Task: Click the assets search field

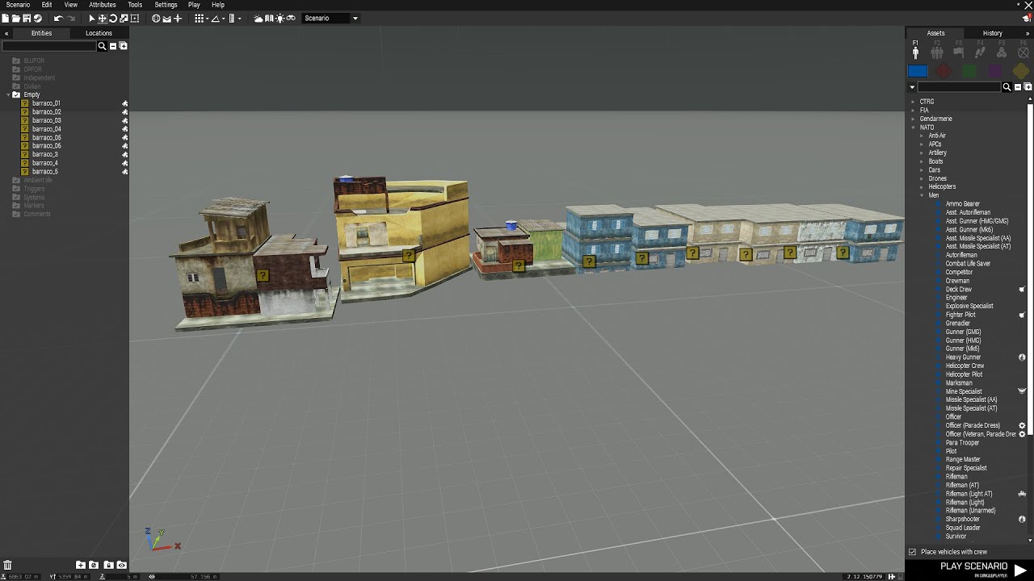Action: click(959, 87)
